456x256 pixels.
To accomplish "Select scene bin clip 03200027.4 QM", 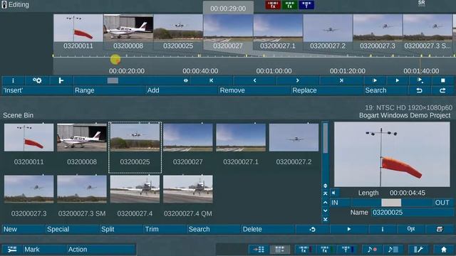I will pyautogui.click(x=188, y=189).
